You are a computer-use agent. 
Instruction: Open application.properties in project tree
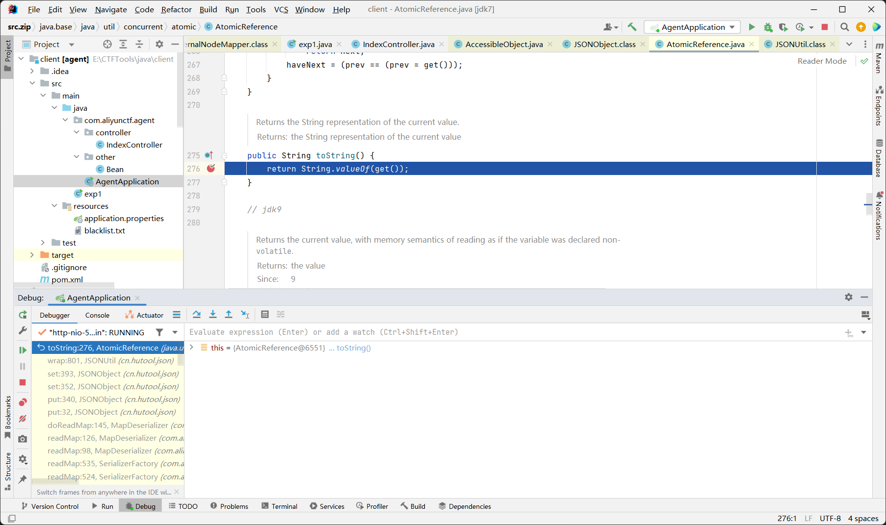124,218
